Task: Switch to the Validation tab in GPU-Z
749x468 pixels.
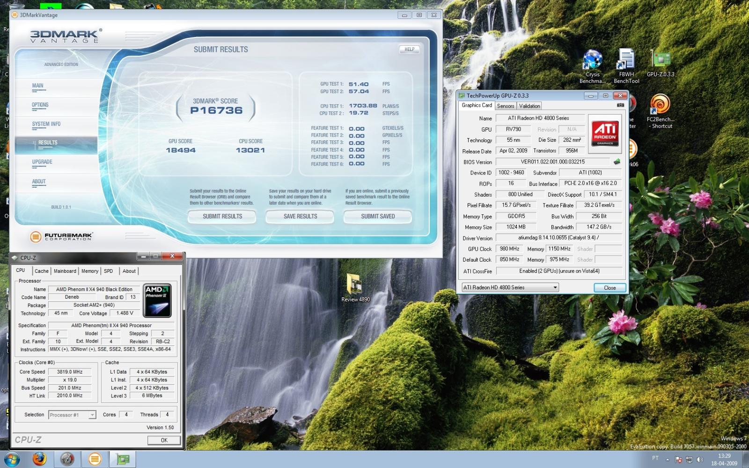Action: [x=529, y=106]
